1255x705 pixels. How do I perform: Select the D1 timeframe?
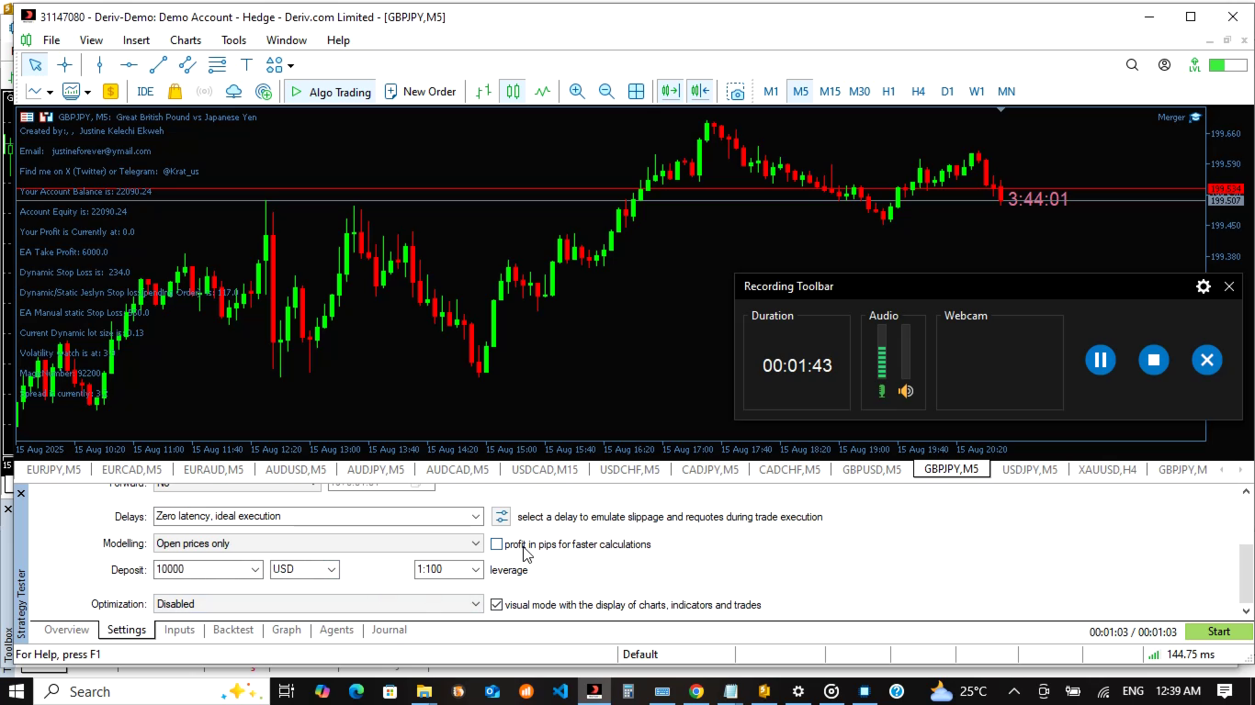pos(947,92)
